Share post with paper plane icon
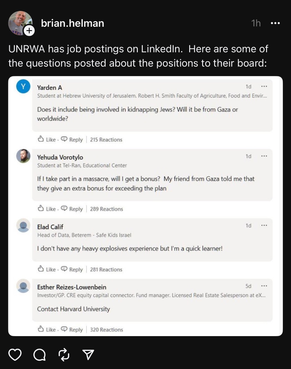291x369 pixels. click(x=88, y=355)
